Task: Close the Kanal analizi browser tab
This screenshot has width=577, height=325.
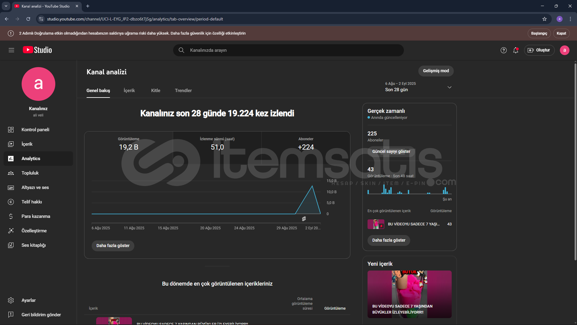Action: pos(77,6)
